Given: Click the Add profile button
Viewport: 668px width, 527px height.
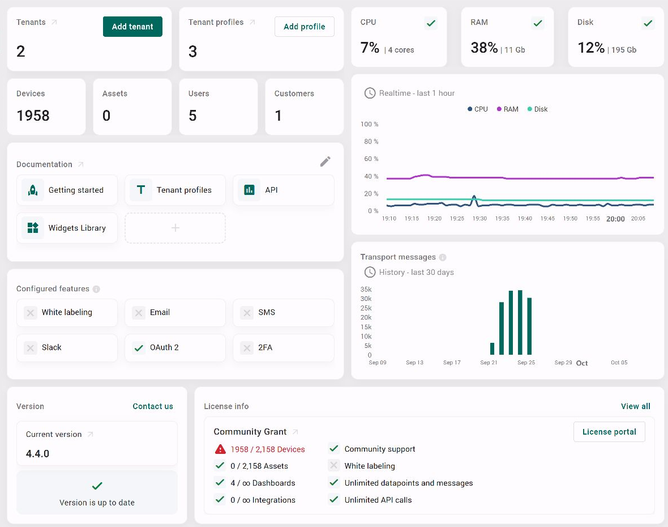Looking at the screenshot, I should pyautogui.click(x=304, y=27).
